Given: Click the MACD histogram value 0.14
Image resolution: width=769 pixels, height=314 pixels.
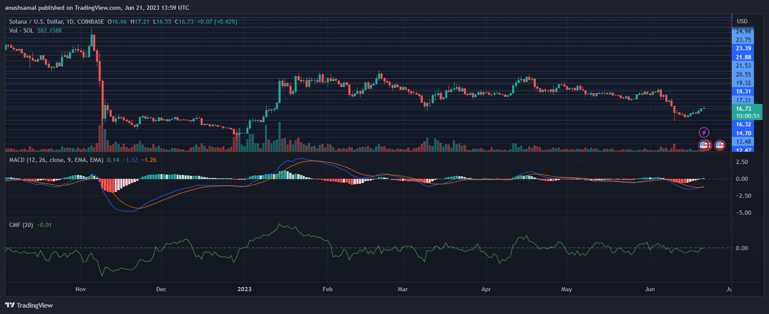Looking at the screenshot, I should 113,160.
